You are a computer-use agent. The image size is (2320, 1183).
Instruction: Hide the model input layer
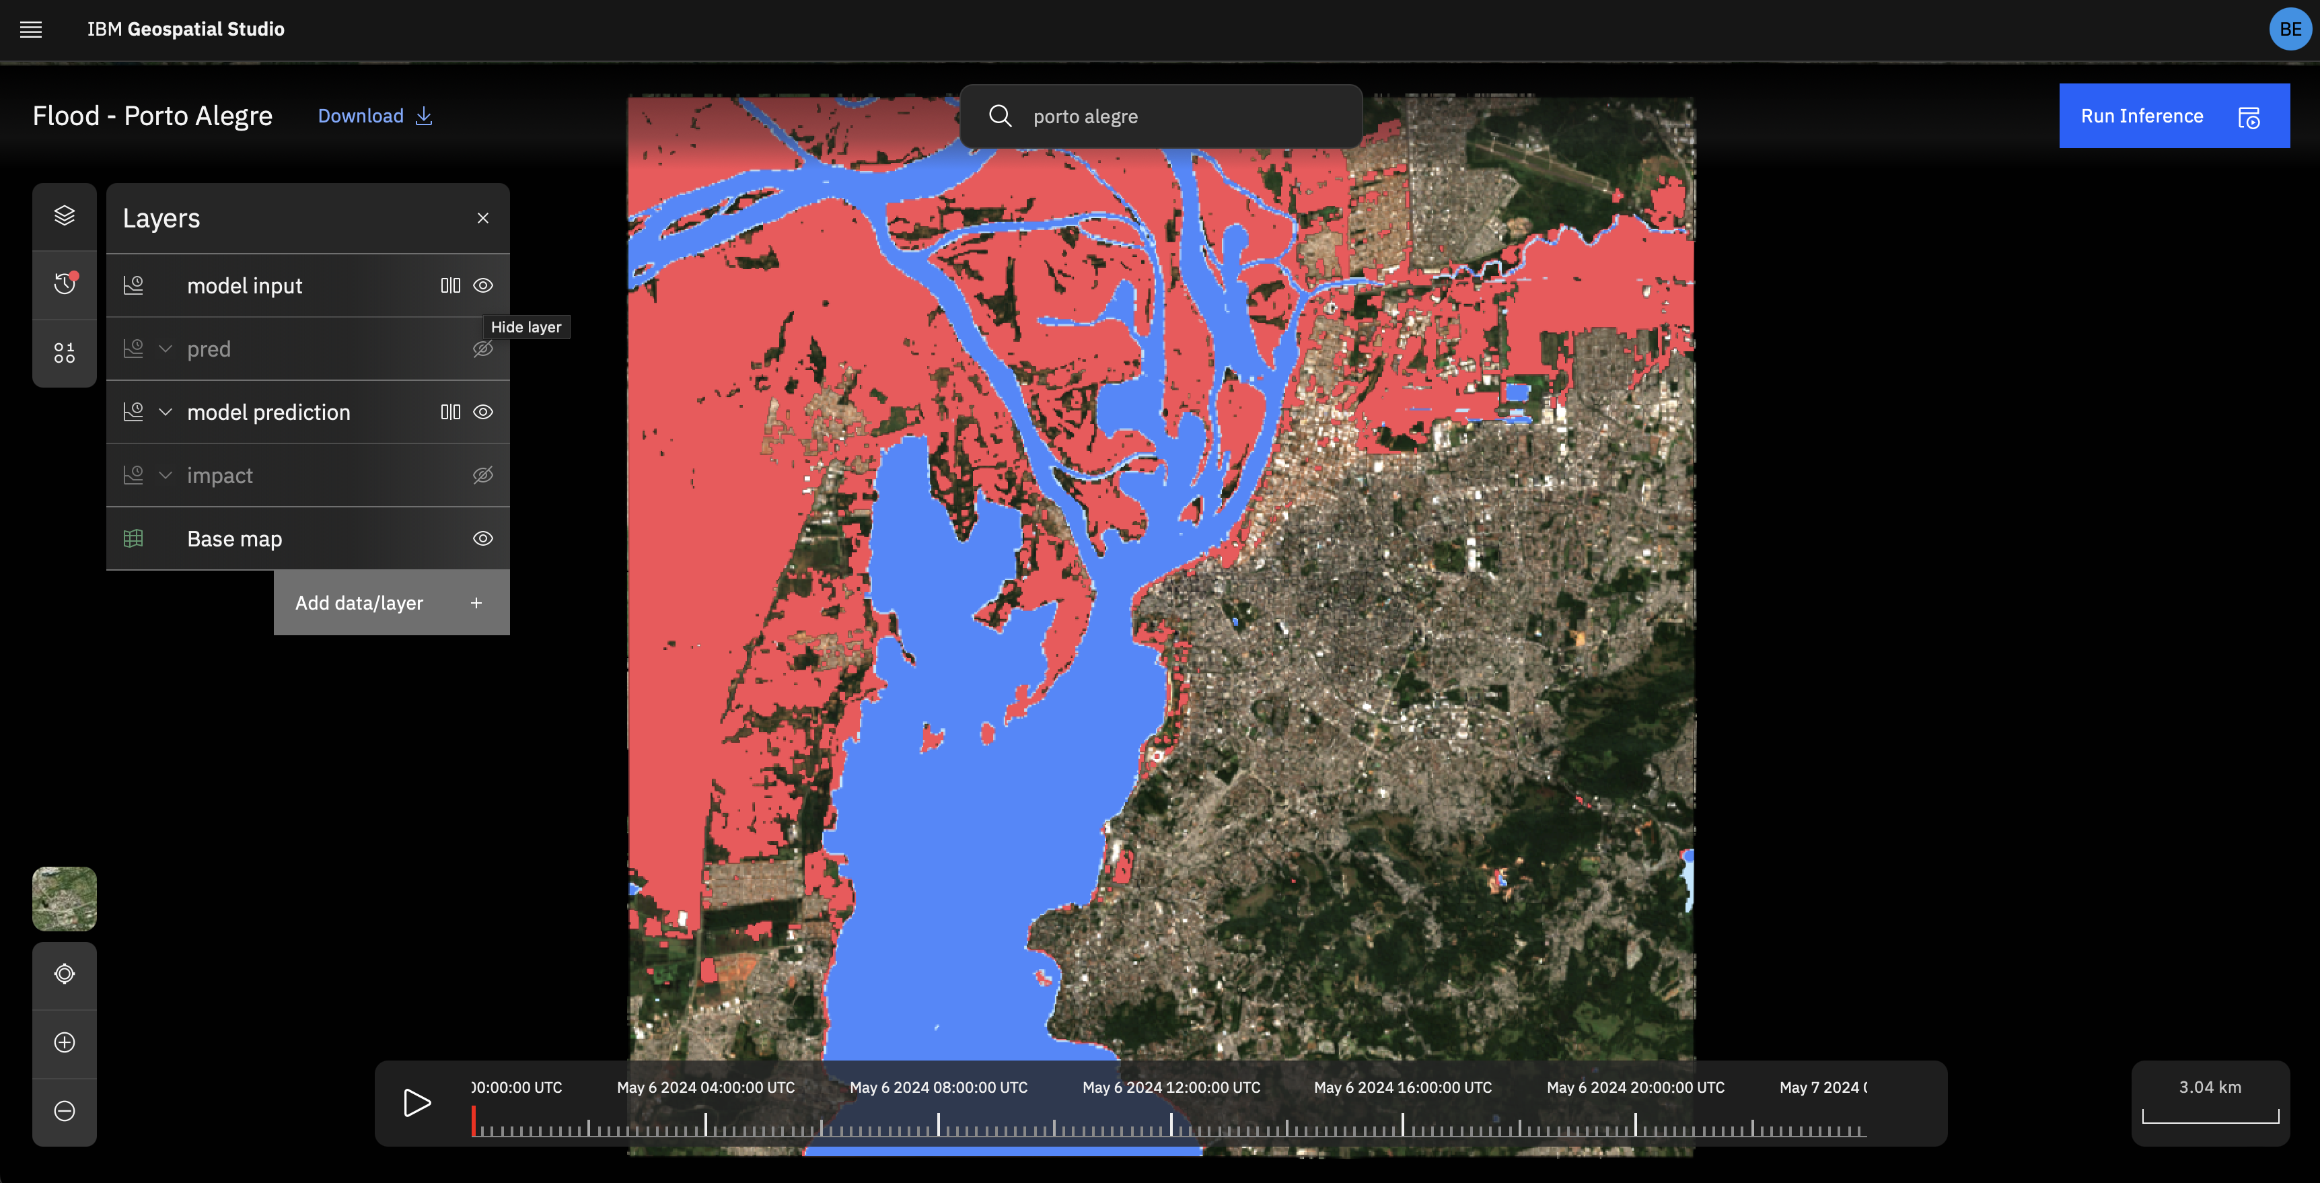pos(482,285)
